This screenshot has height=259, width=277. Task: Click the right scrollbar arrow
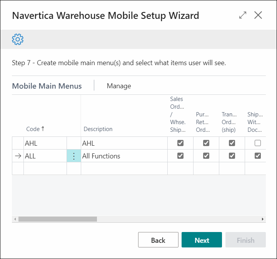pyautogui.click(x=263, y=219)
